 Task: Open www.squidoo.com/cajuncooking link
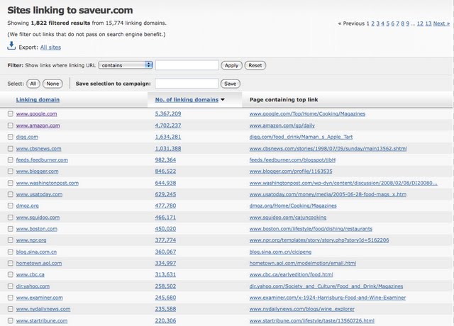point(288,218)
